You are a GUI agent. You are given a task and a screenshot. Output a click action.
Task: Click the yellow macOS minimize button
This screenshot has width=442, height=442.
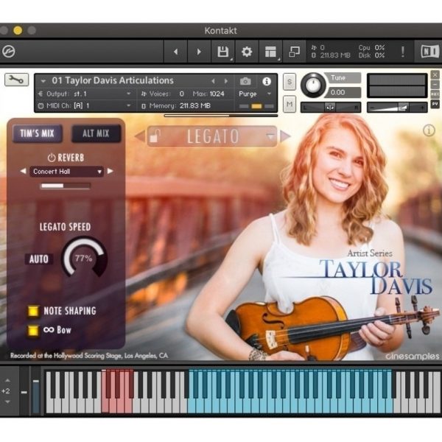[x=18, y=30]
